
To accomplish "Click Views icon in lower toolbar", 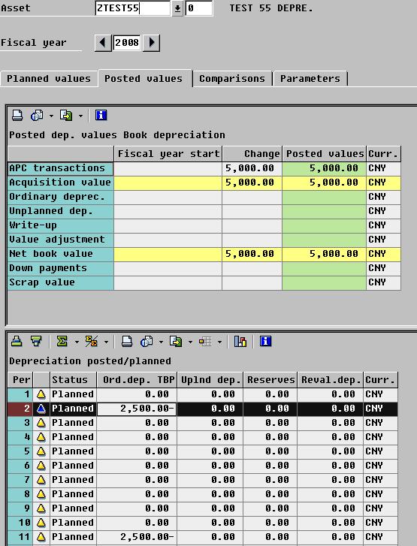I will (x=147, y=341).
